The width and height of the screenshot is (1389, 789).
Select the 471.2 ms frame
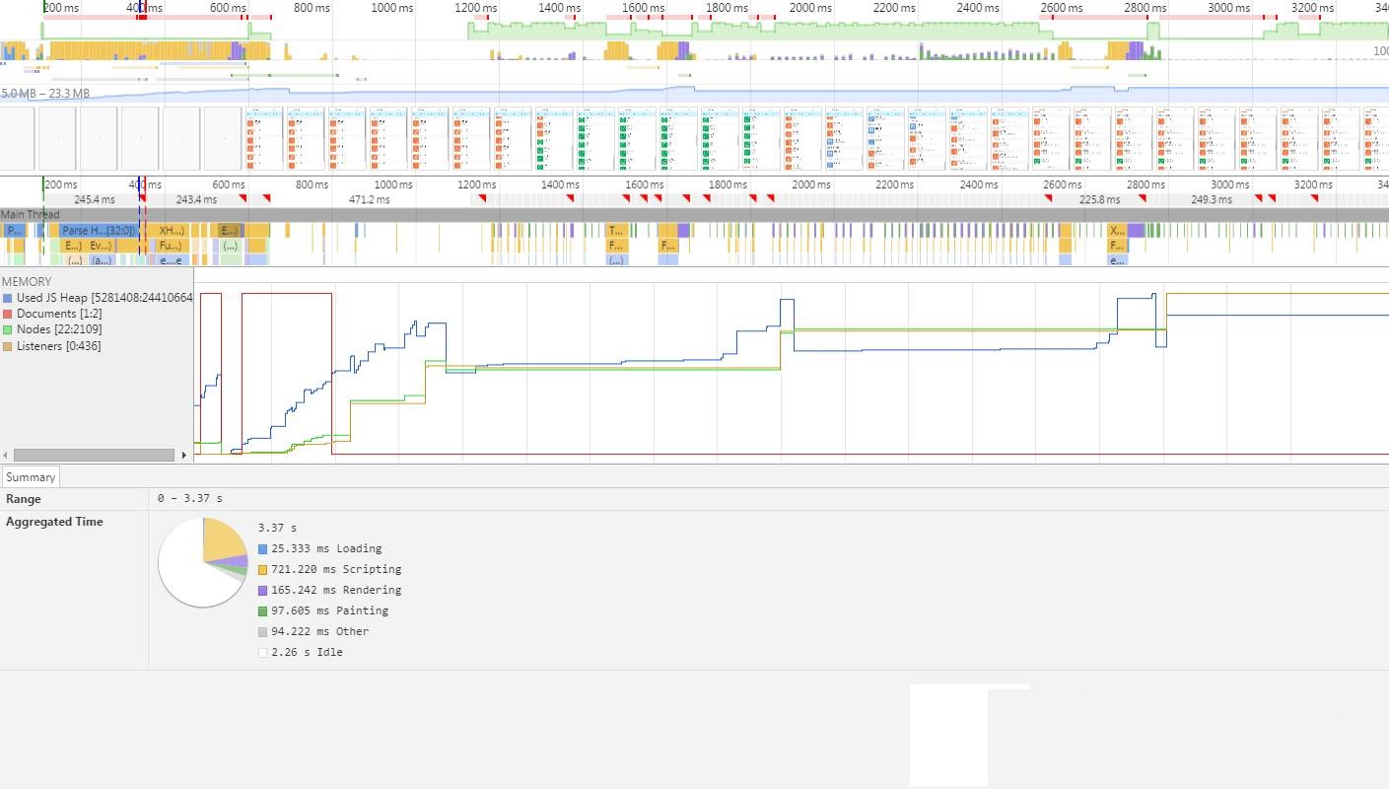pos(369,199)
